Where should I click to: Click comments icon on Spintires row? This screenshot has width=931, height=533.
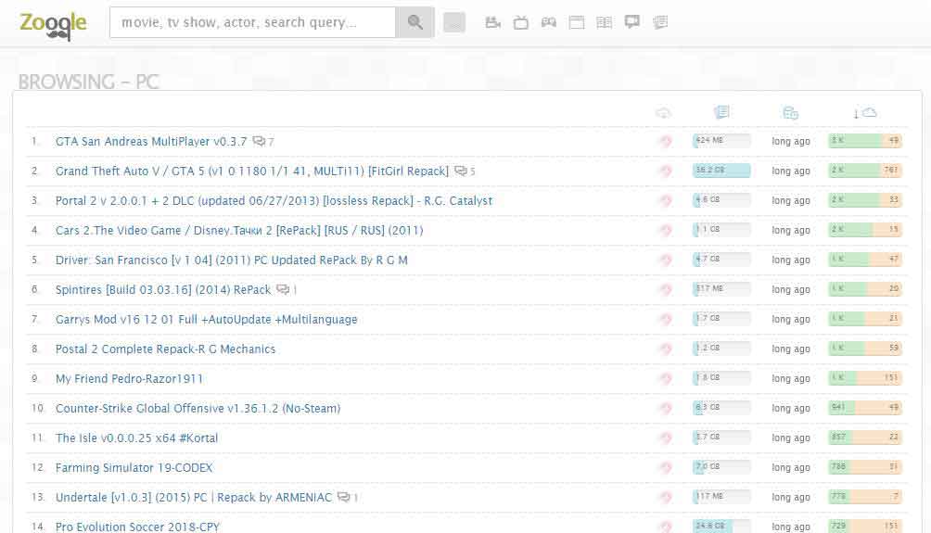[283, 289]
